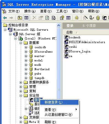Open the 窗口(W) menu
The width and height of the screenshot is (109, 124).
78,11
